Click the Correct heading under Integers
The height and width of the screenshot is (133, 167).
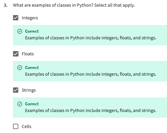coord(32,31)
